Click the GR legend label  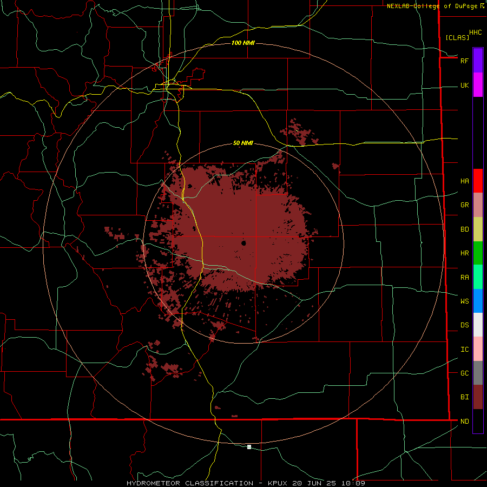(464, 205)
